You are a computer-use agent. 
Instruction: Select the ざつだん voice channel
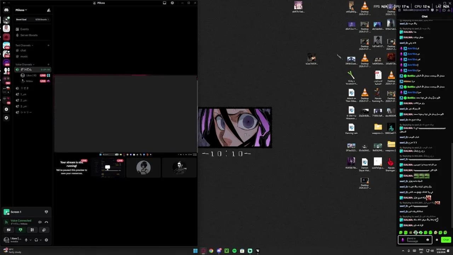pos(33,69)
